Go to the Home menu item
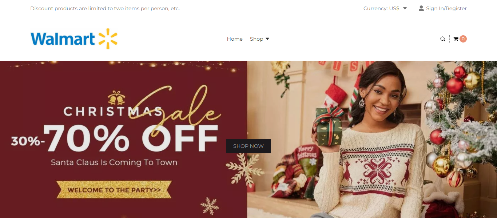 click(x=235, y=39)
